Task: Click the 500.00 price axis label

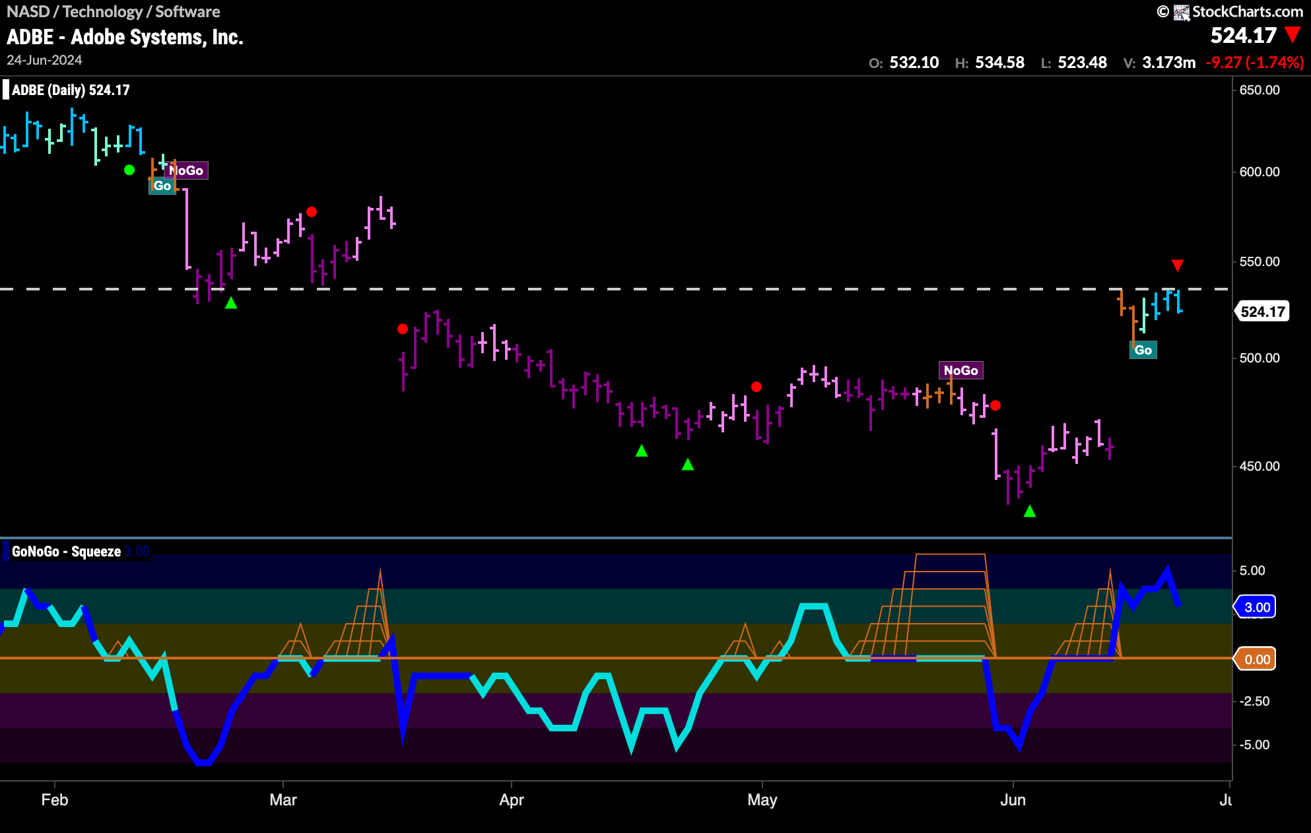Action: [1260, 358]
